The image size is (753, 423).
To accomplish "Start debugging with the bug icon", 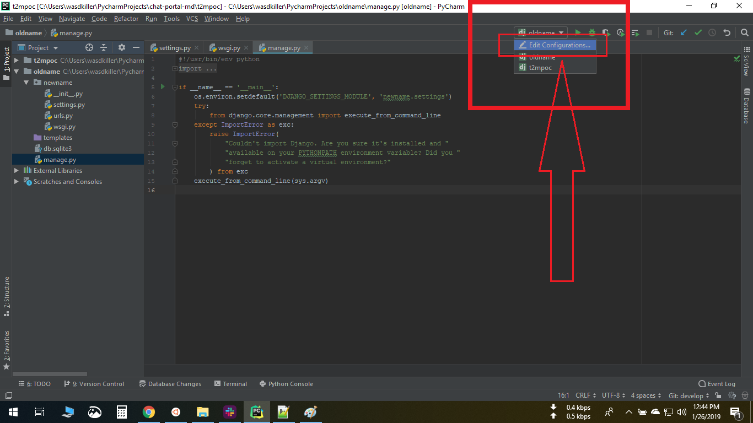I will pyautogui.click(x=592, y=33).
